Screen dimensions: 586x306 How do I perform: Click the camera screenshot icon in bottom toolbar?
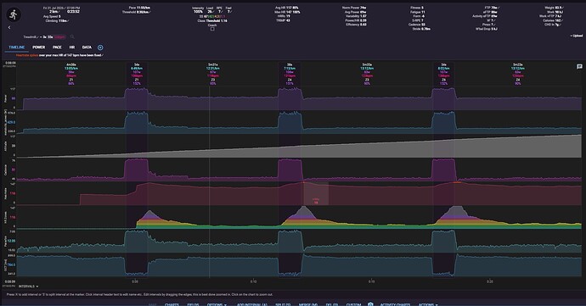click(370, 304)
